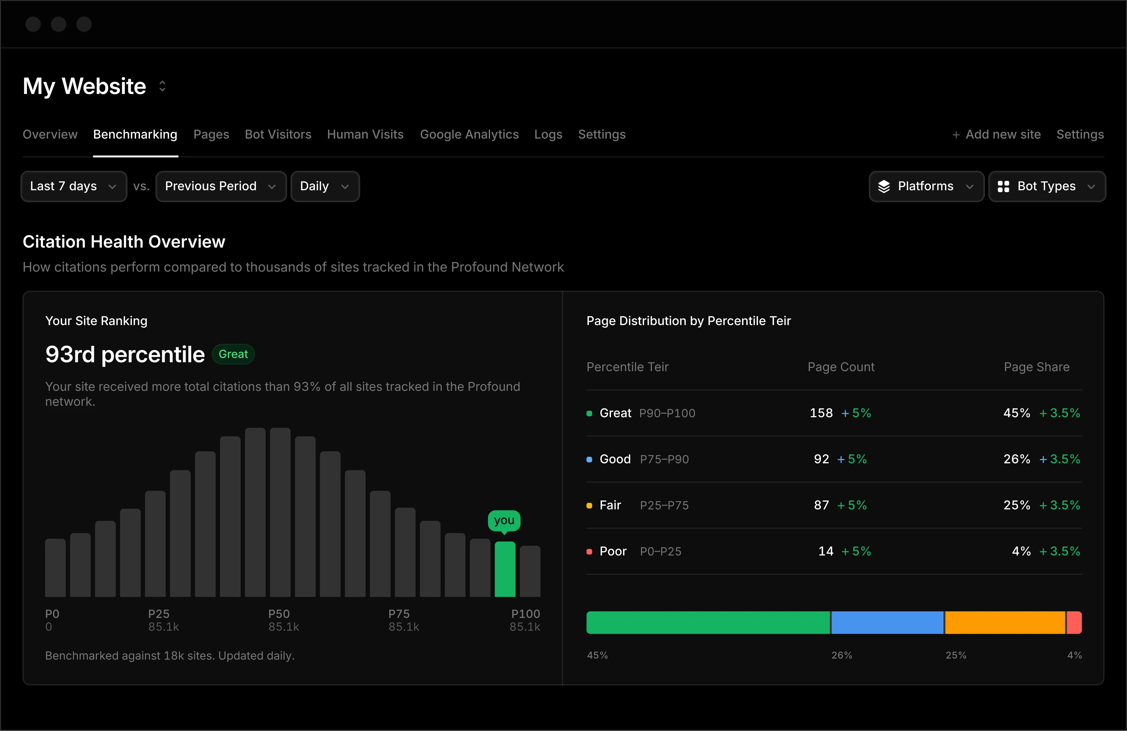The image size is (1127, 731).
Task: Select the Great P90–P100 row
Action: tap(834, 413)
